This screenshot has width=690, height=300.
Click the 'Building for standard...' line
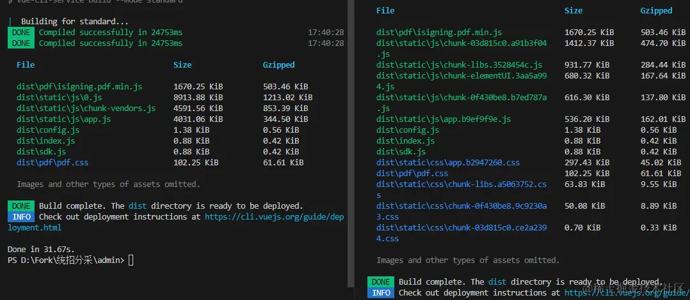[x=74, y=22]
